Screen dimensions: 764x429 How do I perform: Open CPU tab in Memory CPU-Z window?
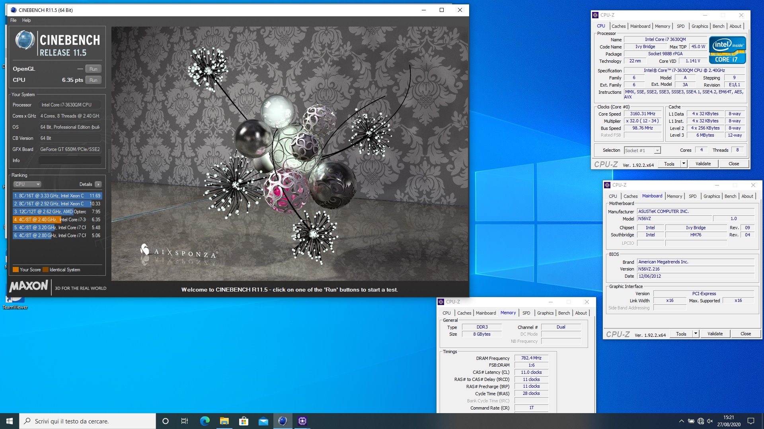[446, 313]
